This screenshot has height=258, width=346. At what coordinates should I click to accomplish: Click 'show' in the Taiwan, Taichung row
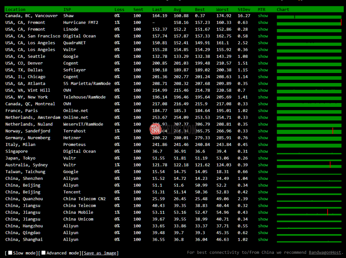pyautogui.click(x=263, y=172)
